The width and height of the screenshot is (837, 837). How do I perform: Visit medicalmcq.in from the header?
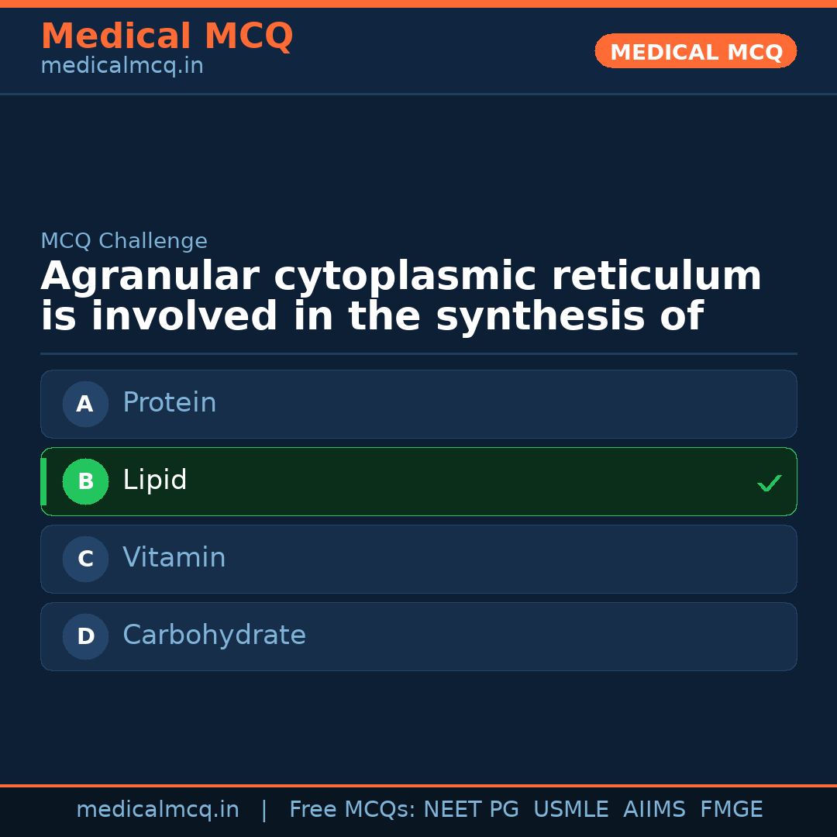click(x=122, y=66)
